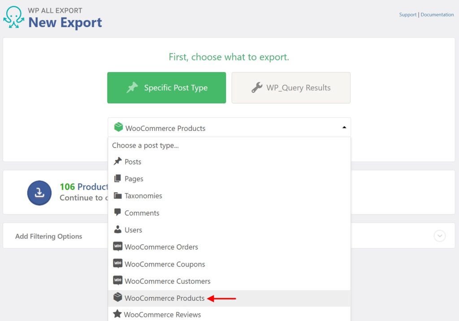
Task: Expand Add Filtering Options chevron
Action: click(x=440, y=236)
